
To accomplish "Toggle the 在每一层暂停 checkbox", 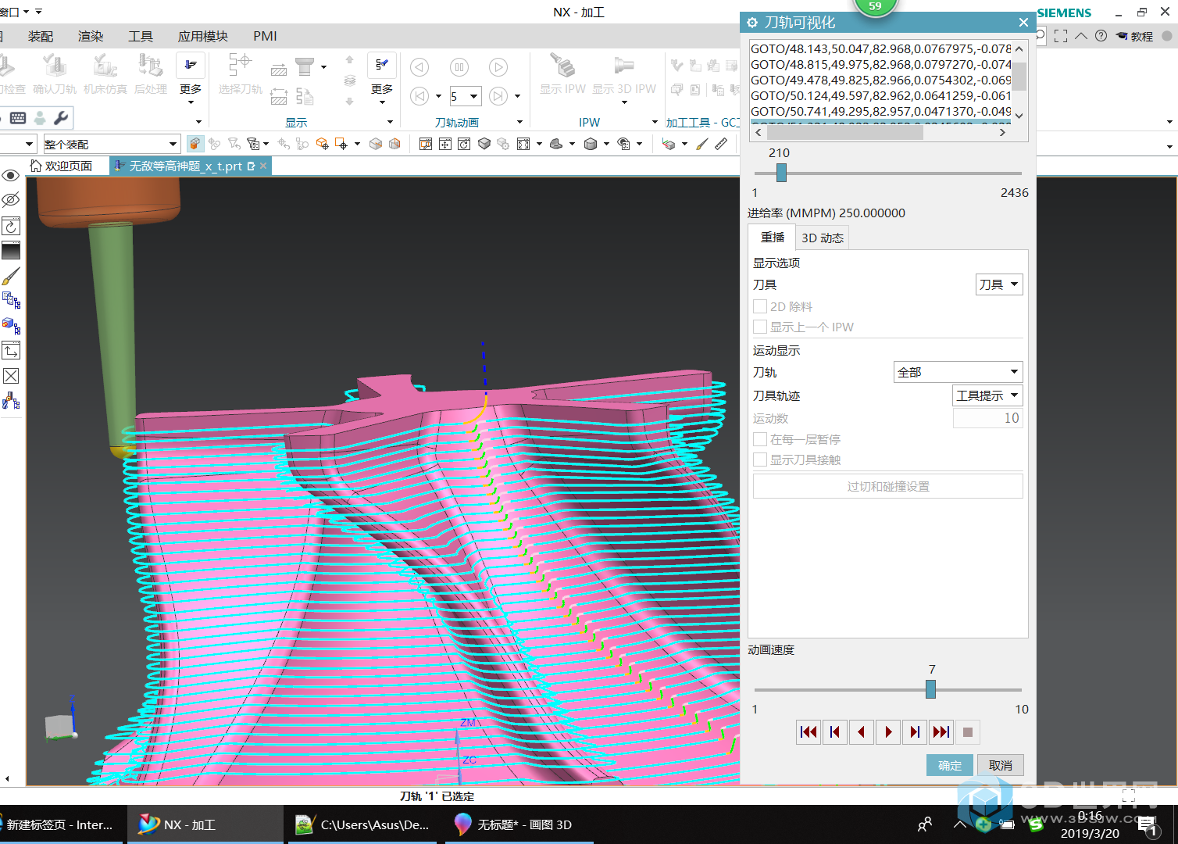I will click(760, 439).
